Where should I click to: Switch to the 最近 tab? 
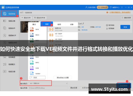pyautogui.click(x=34, y=24)
